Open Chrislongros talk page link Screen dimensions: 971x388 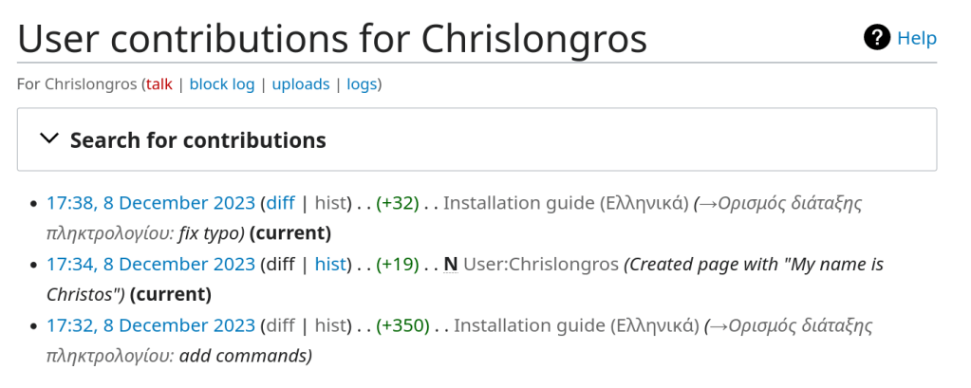(x=159, y=84)
